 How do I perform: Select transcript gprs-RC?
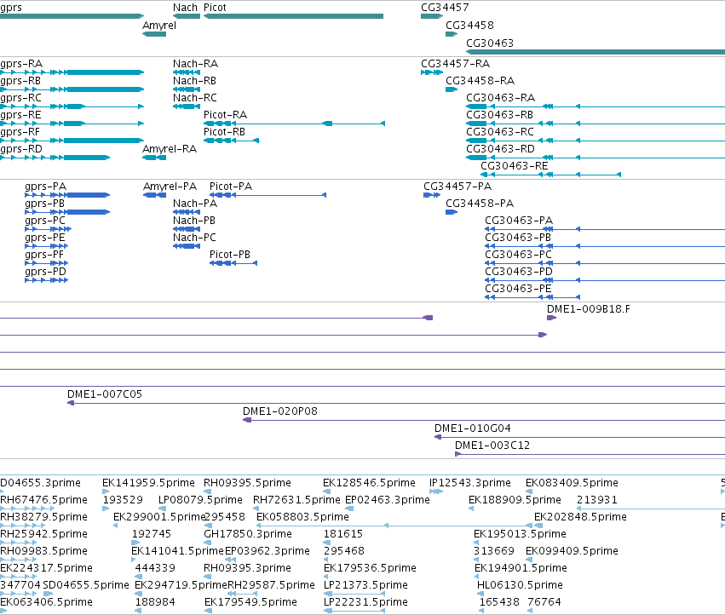coord(72,106)
